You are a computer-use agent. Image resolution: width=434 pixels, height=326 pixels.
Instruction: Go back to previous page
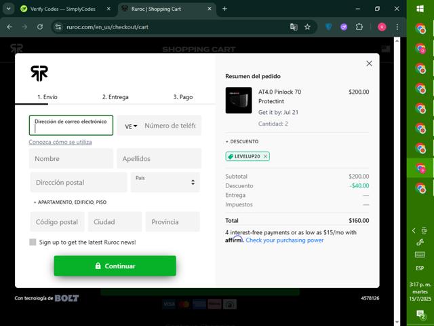pos(9,27)
